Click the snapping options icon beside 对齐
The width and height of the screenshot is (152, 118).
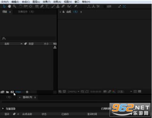point(119,7)
